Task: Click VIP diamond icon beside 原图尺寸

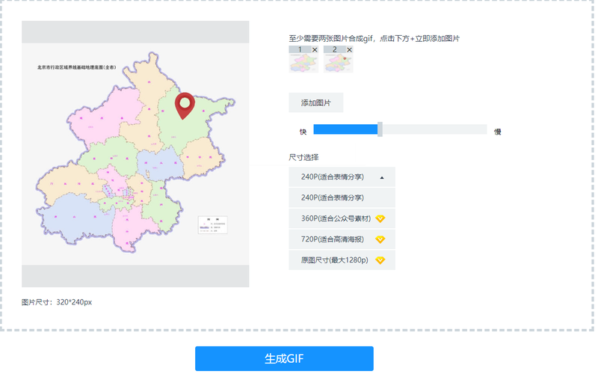Action: 380,260
